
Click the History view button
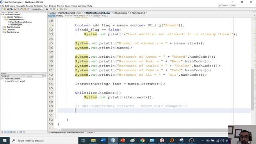coord(60,16)
